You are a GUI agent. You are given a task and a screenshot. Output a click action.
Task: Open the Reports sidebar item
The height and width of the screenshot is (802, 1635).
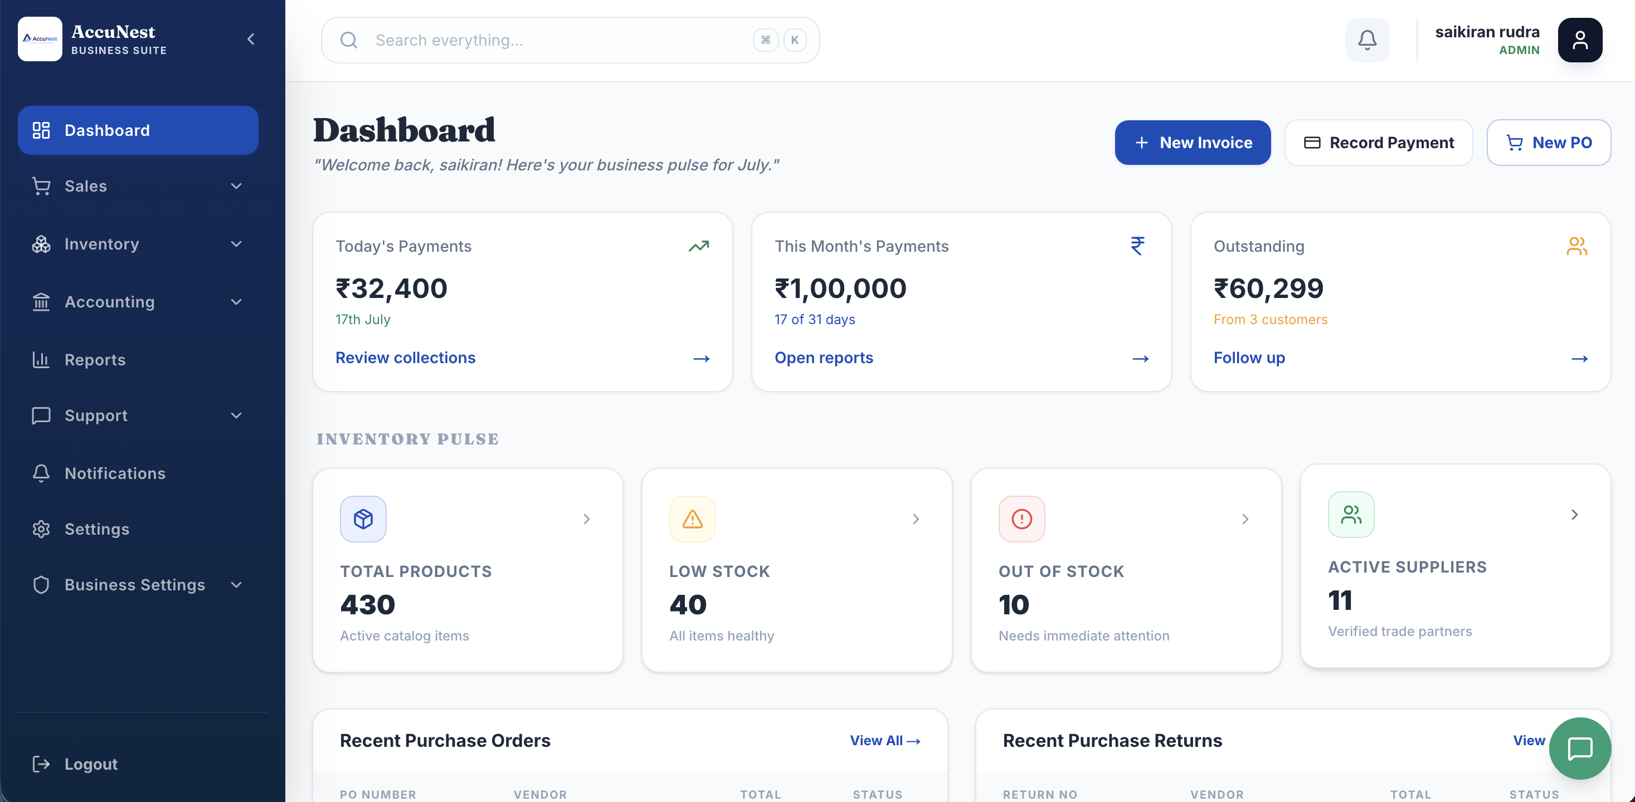tap(138, 360)
